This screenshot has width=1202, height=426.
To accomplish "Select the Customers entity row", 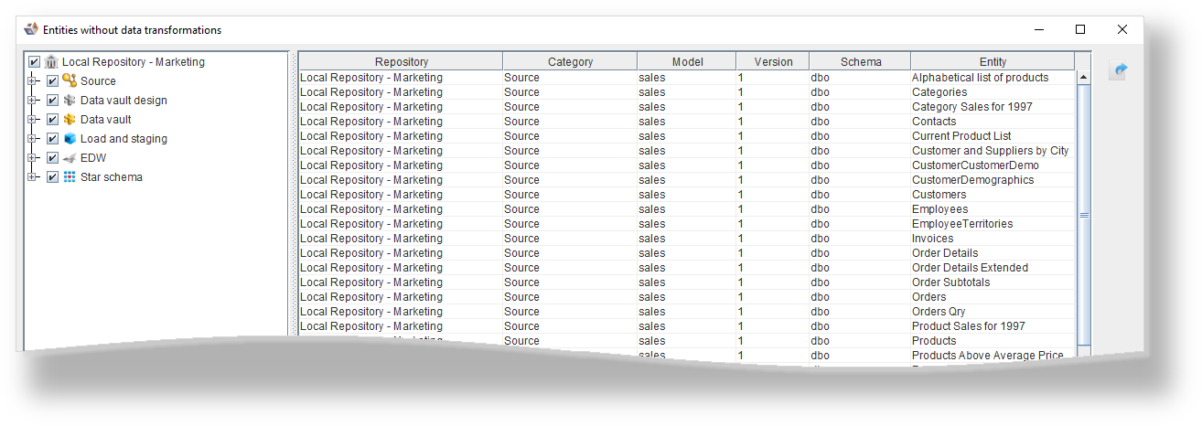I will [939, 195].
